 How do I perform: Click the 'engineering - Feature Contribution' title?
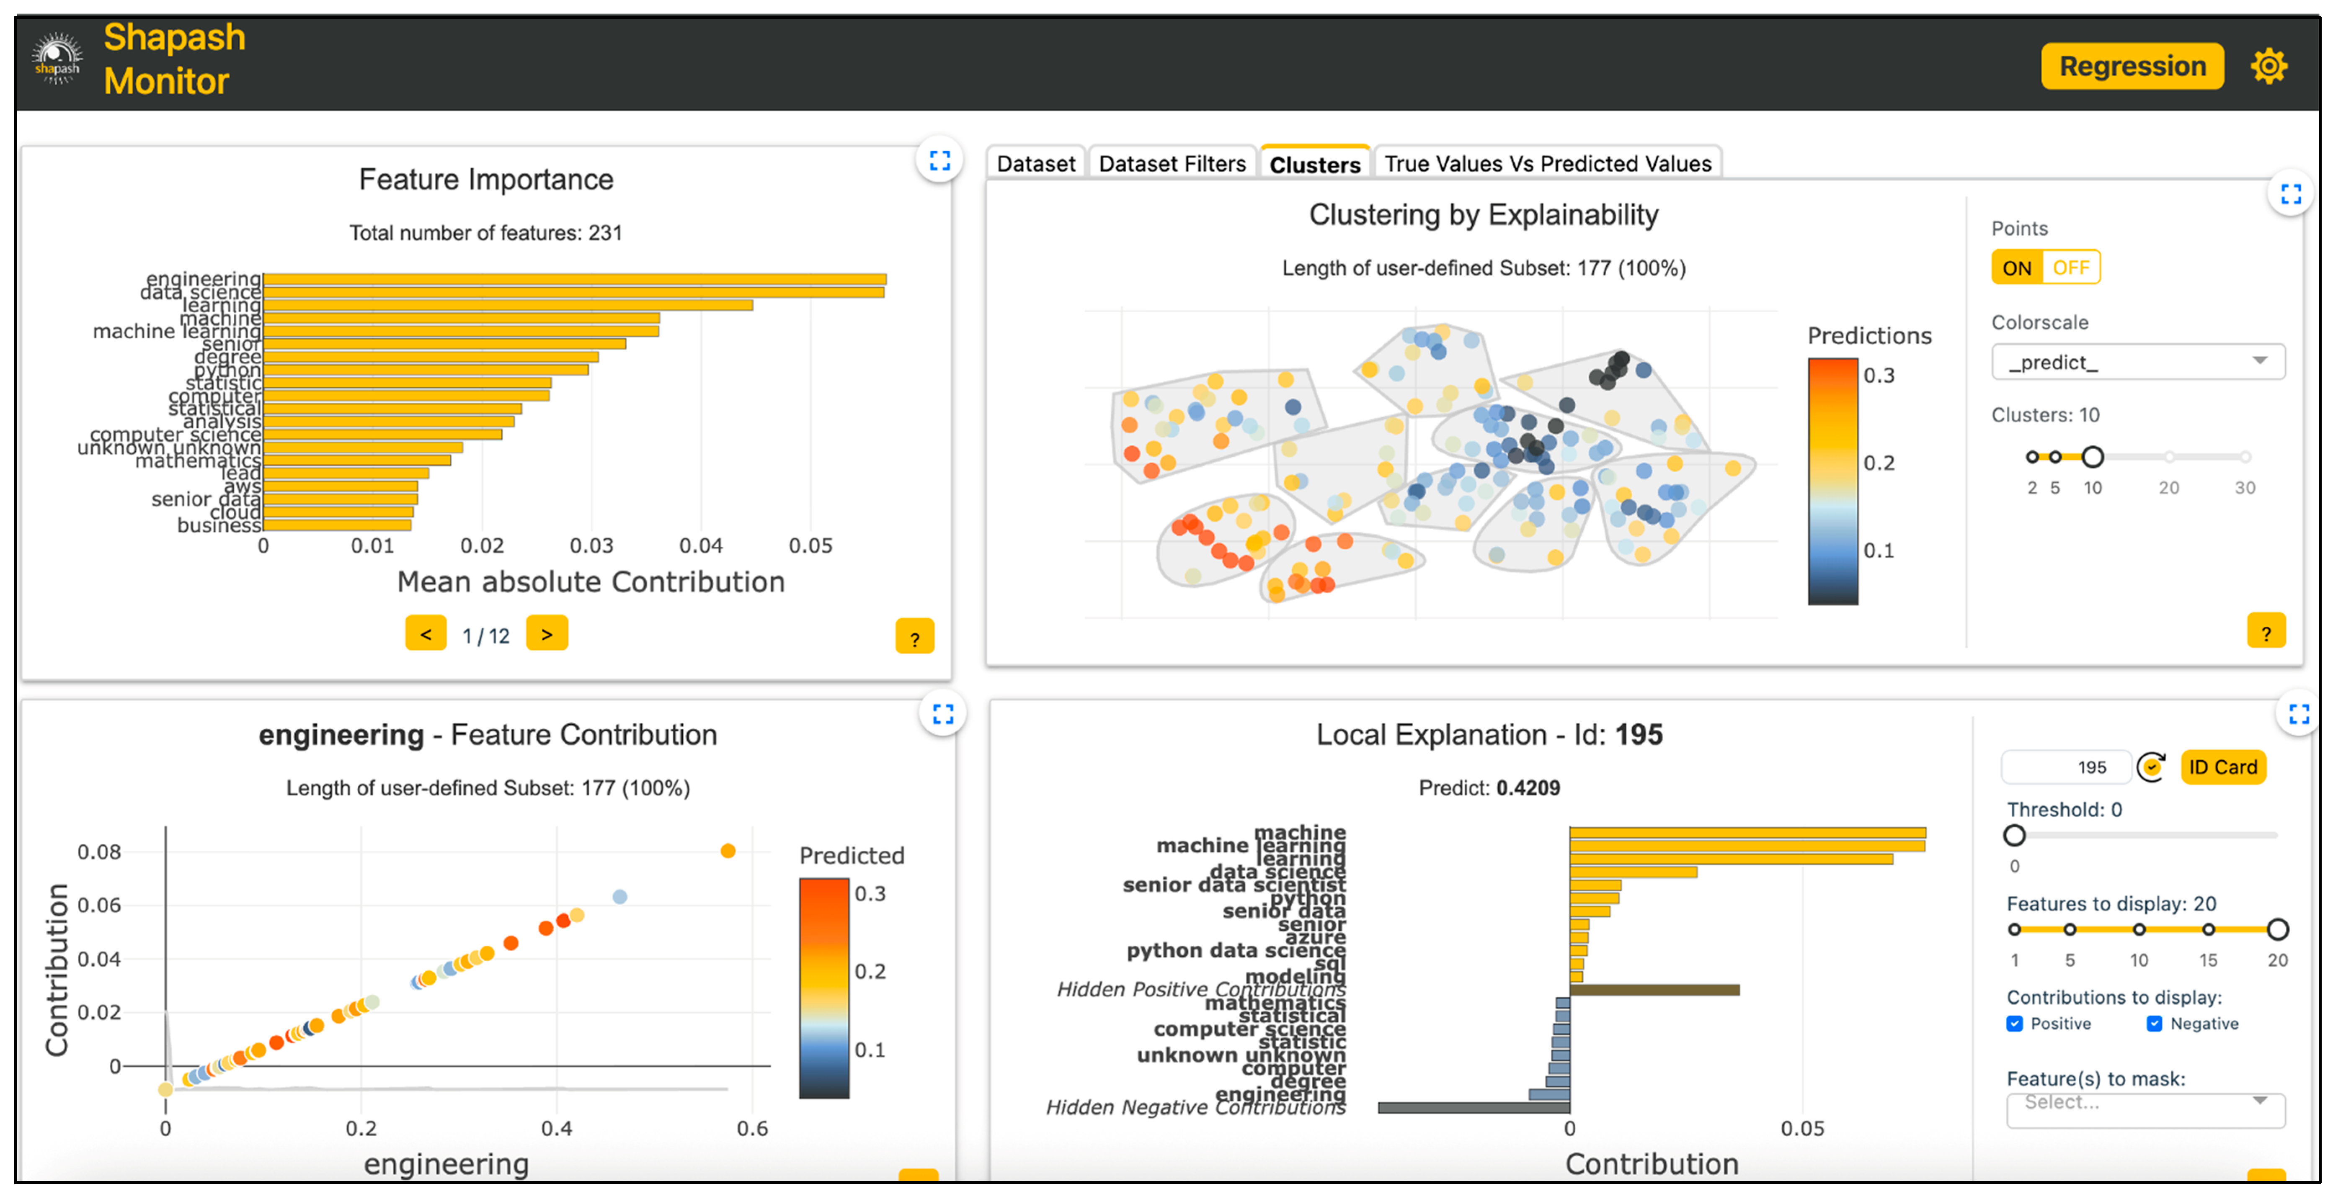tap(487, 735)
